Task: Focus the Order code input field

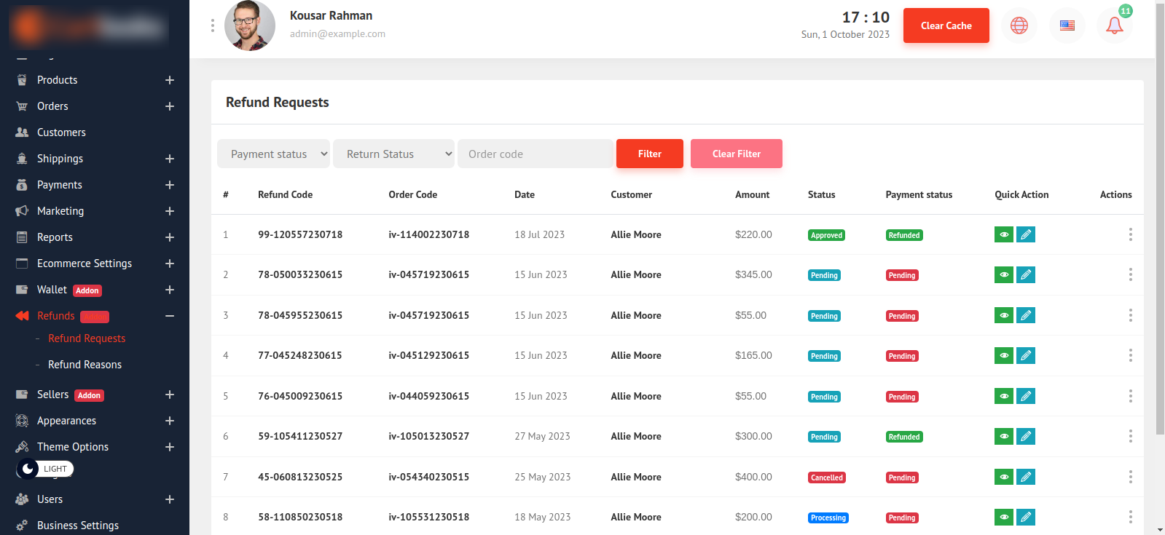Action: point(535,154)
